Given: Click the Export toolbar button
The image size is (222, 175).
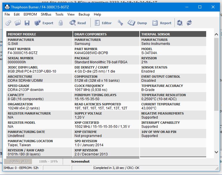Looking at the screenshot, I should pyautogui.click(x=44, y=23).
